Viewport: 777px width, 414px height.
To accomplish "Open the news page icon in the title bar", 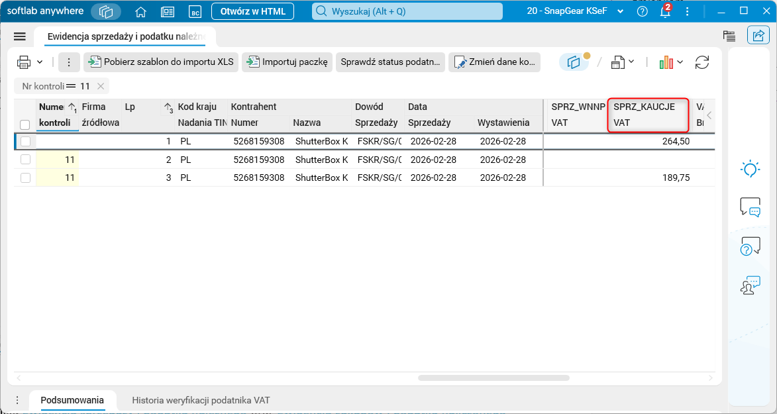I will point(168,12).
